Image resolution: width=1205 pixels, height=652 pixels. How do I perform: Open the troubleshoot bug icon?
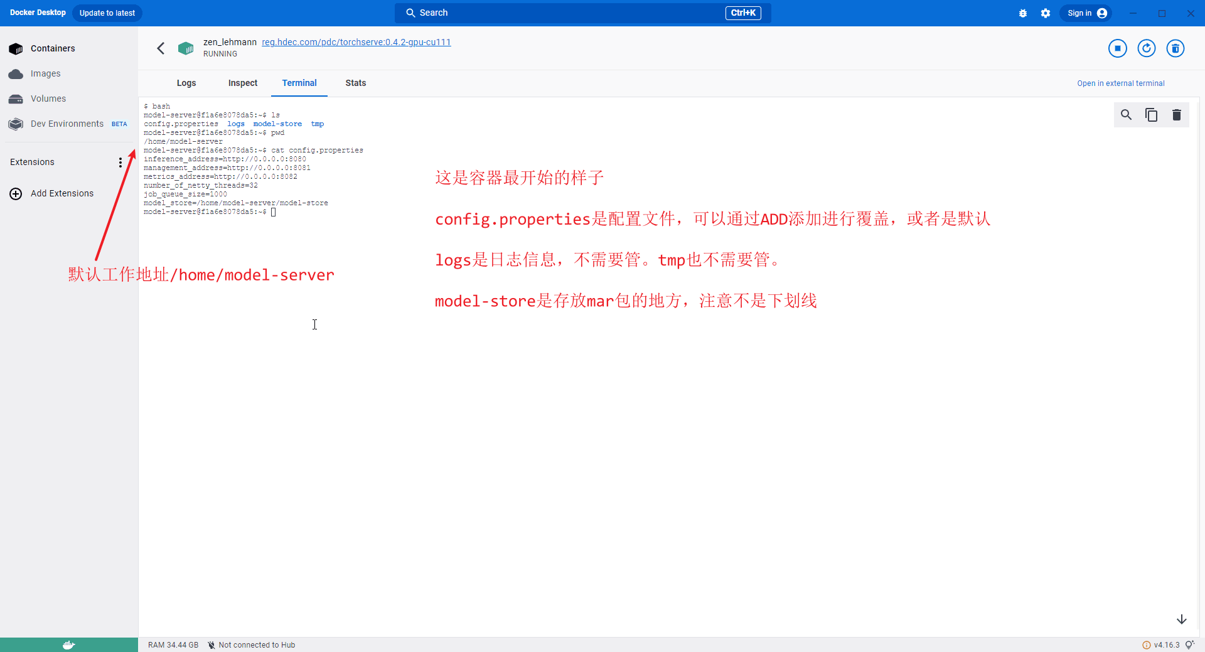[1022, 13]
